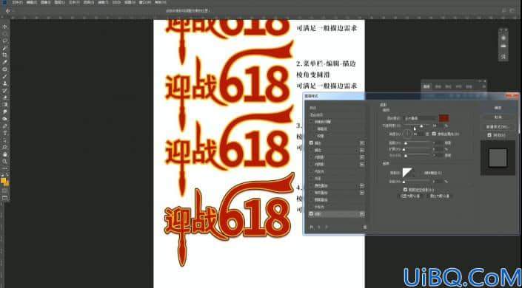
Task: Toggle the 使用全局光 checkbox
Action: [x=434, y=134]
